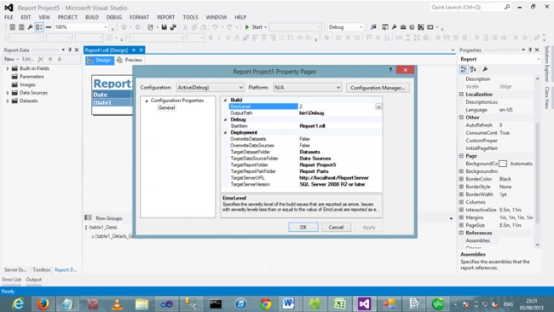Click the move up arrow in Report Data
Image resolution: width=554 pixels, height=312 pixels.
pos(50,60)
